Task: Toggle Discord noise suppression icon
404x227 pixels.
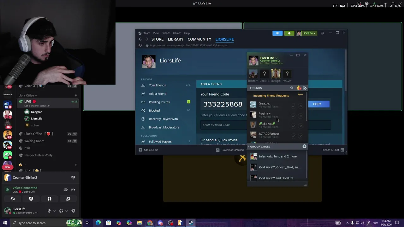Action: click(65, 189)
